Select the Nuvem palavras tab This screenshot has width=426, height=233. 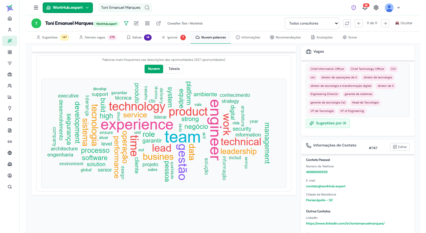pos(211,38)
